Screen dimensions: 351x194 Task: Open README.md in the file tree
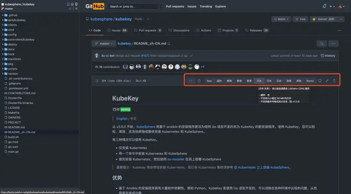coord(15,127)
